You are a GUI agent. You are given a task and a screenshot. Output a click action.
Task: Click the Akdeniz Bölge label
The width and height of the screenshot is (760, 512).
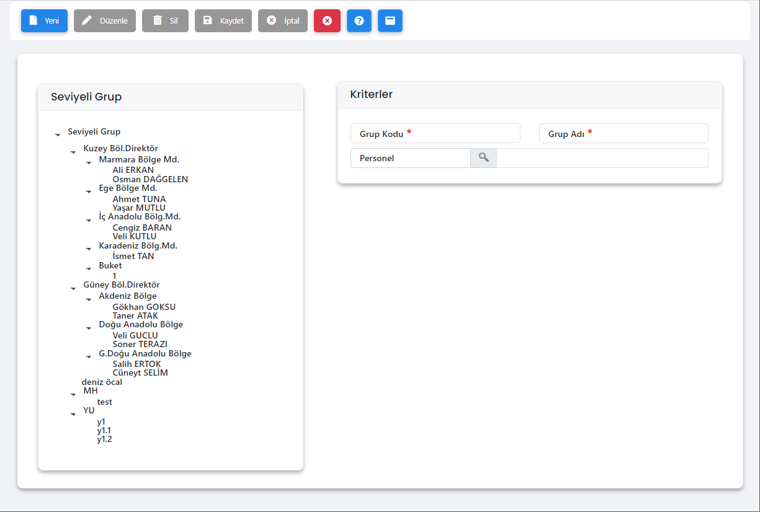(128, 296)
